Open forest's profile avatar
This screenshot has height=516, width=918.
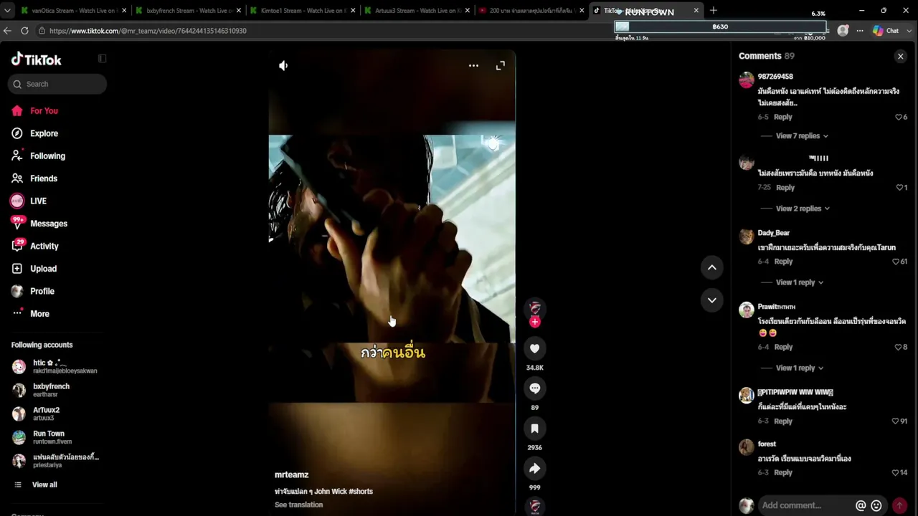(747, 449)
